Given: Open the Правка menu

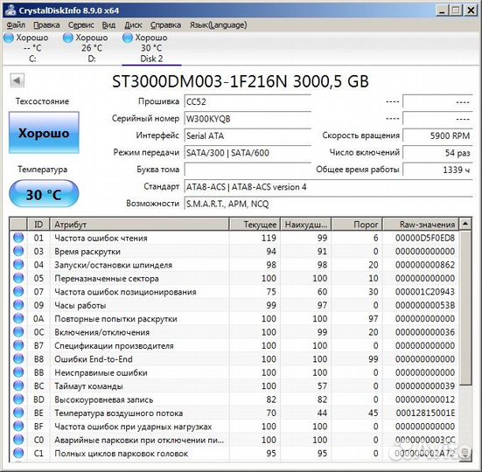Looking at the screenshot, I should [x=46, y=24].
